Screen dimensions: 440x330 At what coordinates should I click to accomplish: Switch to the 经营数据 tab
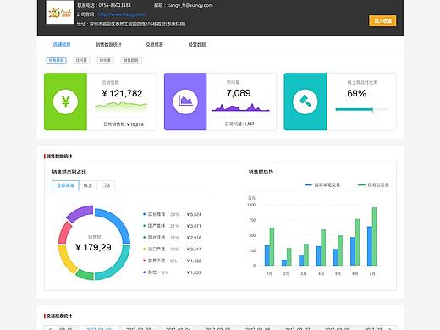click(197, 45)
